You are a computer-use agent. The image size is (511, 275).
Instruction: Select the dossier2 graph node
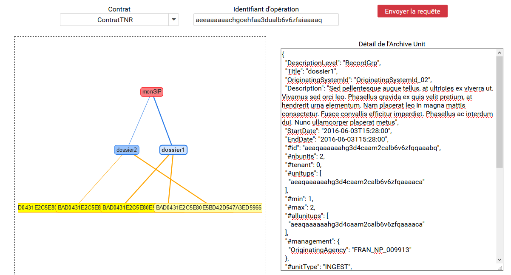click(x=127, y=150)
